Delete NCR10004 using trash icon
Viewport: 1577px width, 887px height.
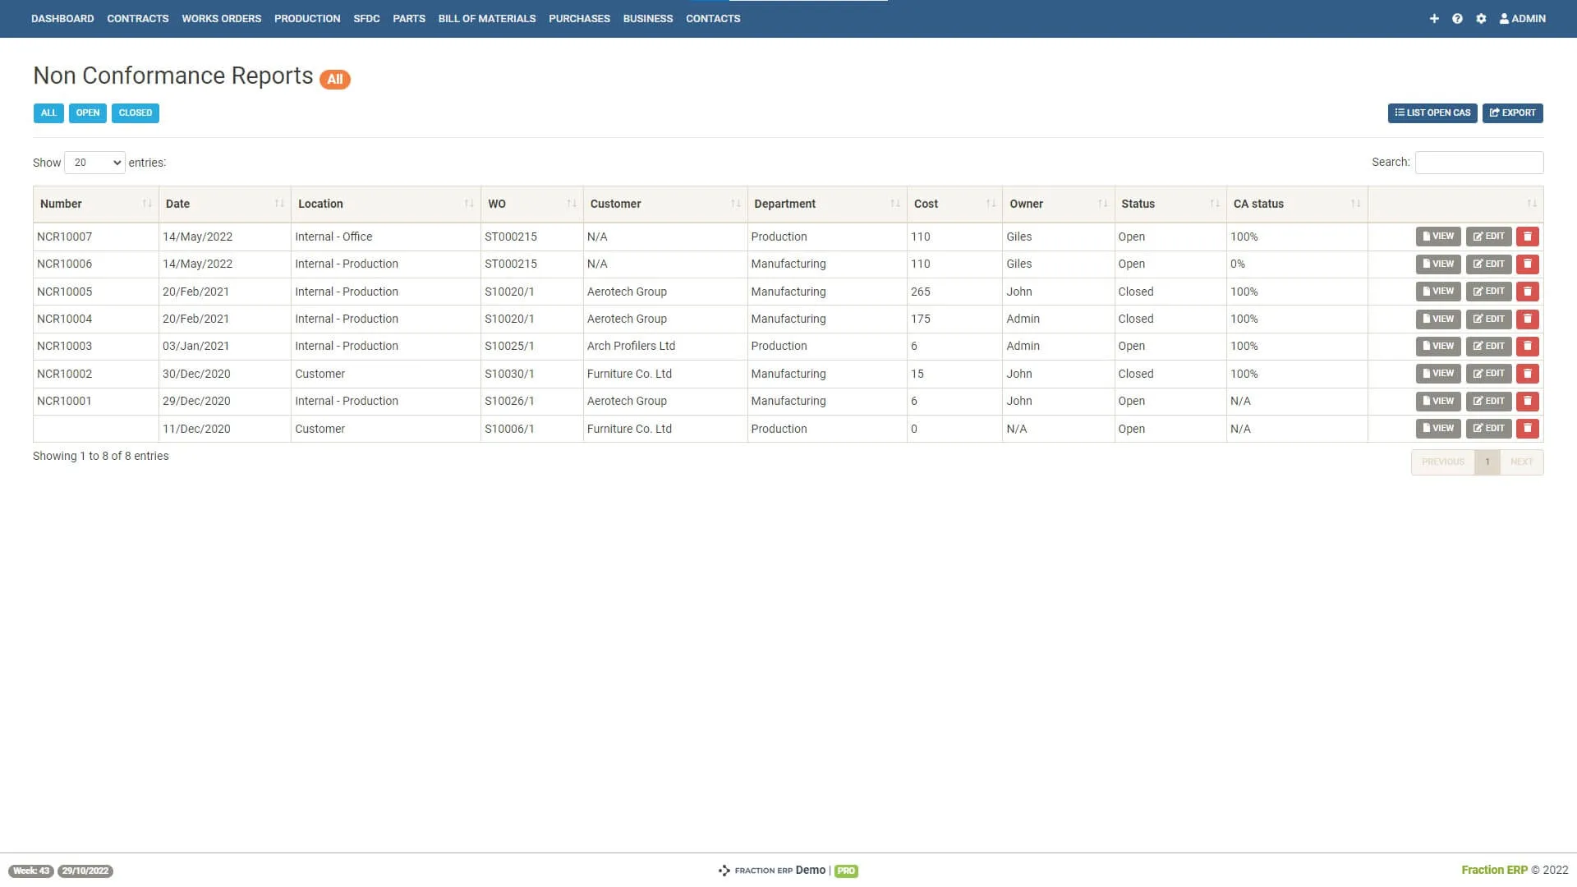pyautogui.click(x=1527, y=319)
